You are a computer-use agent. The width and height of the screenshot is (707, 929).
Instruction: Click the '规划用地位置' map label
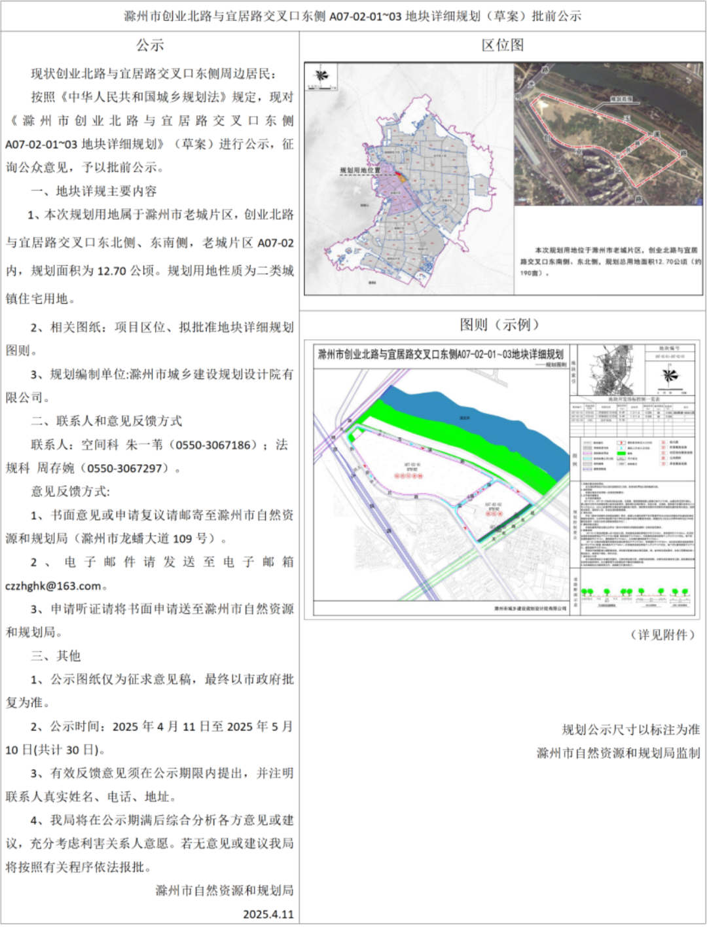point(360,170)
